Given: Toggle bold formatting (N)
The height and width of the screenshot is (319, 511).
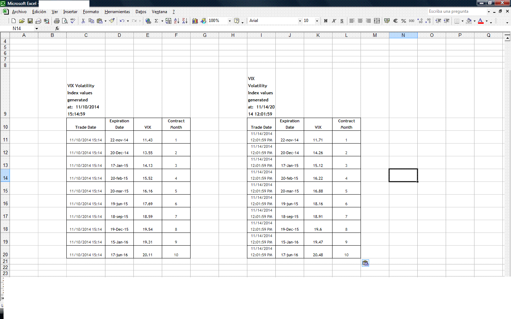Looking at the screenshot, I should tap(326, 21).
